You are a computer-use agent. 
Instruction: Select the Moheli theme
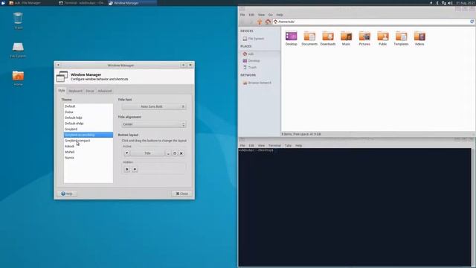[89, 152]
